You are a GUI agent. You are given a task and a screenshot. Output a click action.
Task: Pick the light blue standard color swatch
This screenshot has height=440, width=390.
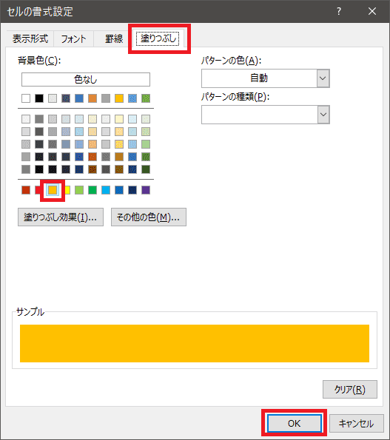coord(106,190)
